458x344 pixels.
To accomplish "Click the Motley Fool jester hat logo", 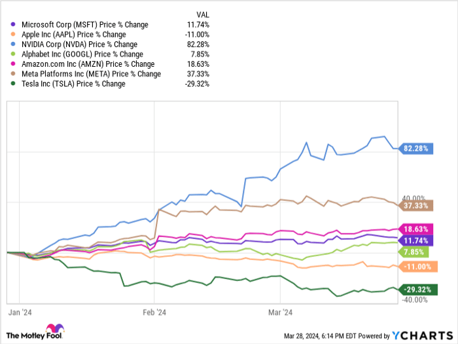I will [x=53, y=330].
